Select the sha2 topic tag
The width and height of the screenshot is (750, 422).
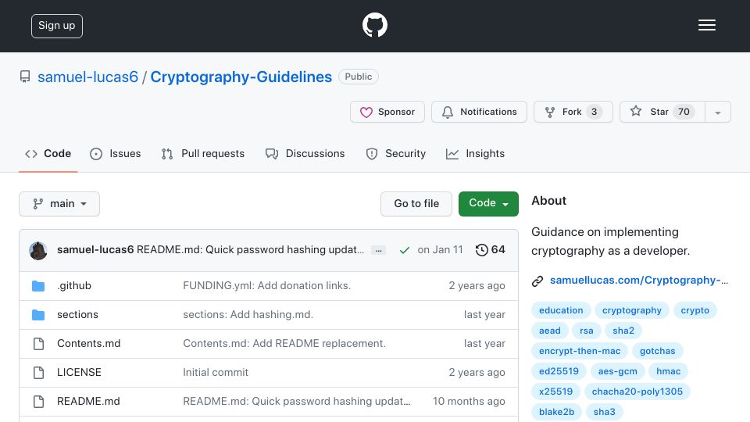[623, 331]
